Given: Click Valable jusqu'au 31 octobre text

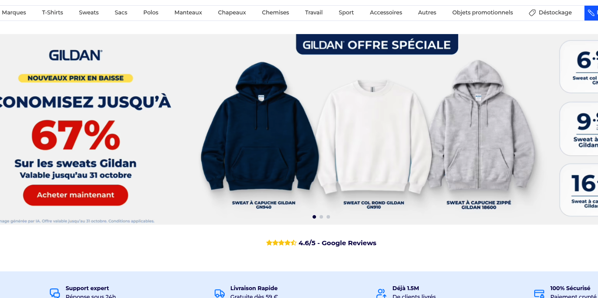Looking at the screenshot, I should 76,175.
